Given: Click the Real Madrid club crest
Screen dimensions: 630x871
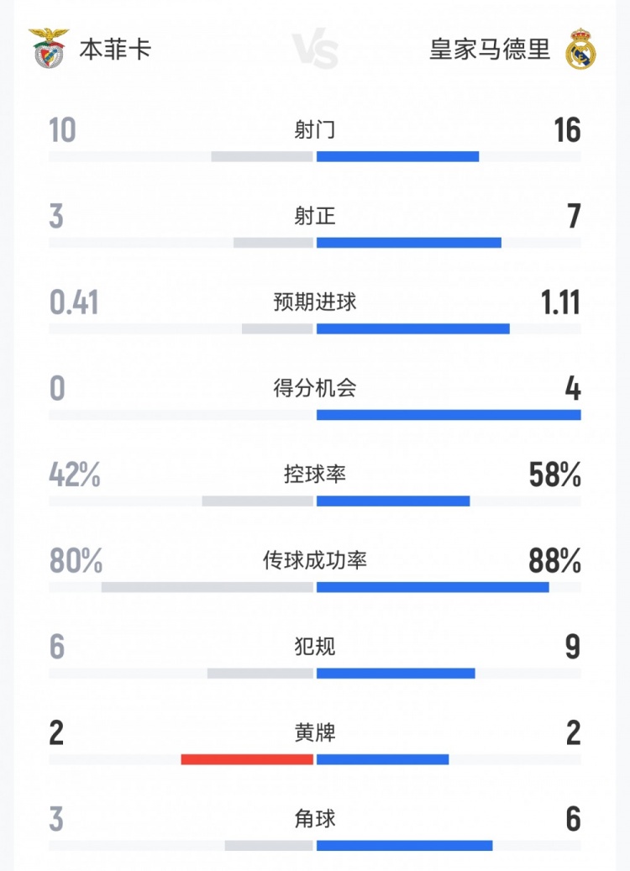Looking at the screenshot, I should (x=580, y=49).
